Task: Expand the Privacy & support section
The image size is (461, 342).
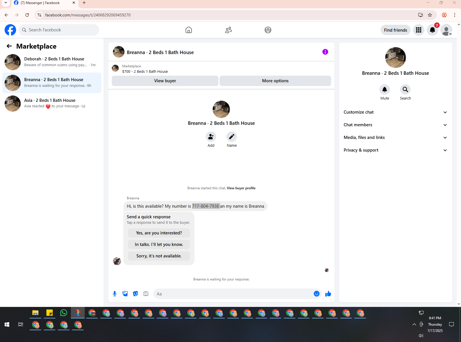Action: click(396, 150)
